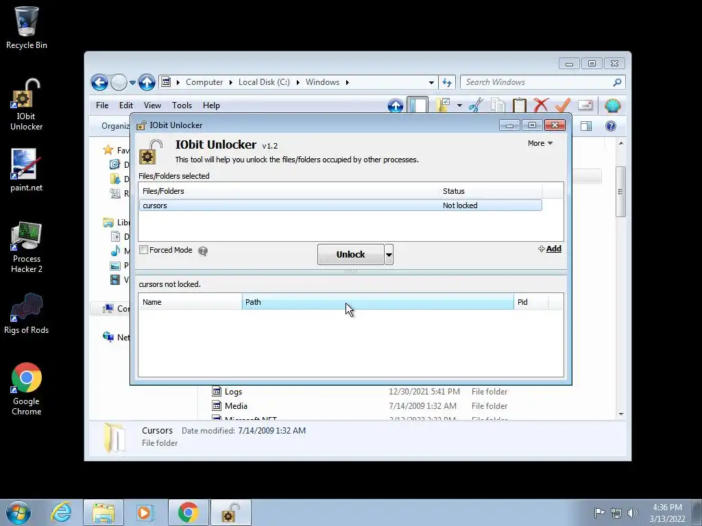702x526 pixels.
Task: Click the Unlock button
Action: click(350, 255)
